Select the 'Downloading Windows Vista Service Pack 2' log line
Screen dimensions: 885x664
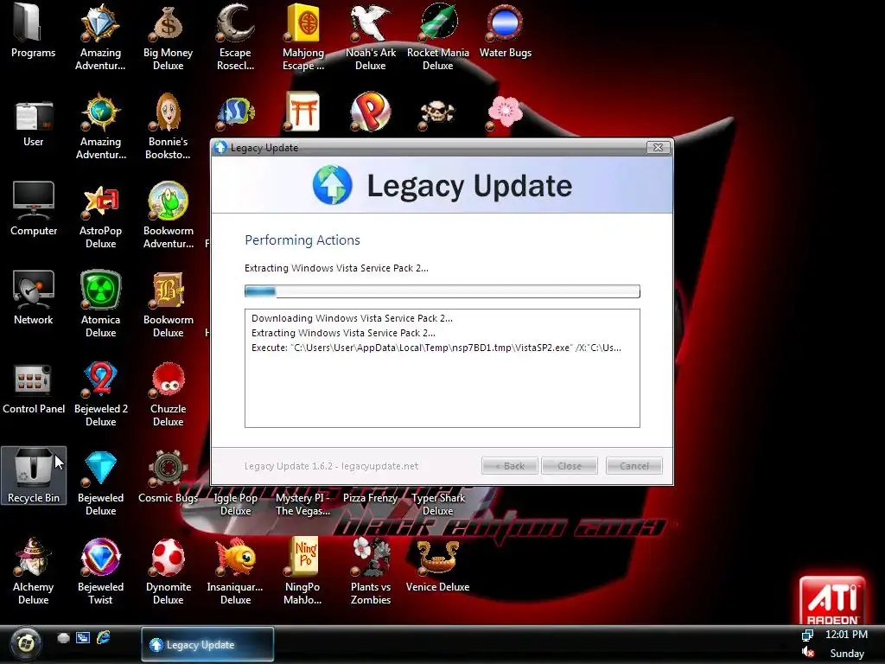pyautogui.click(x=352, y=318)
